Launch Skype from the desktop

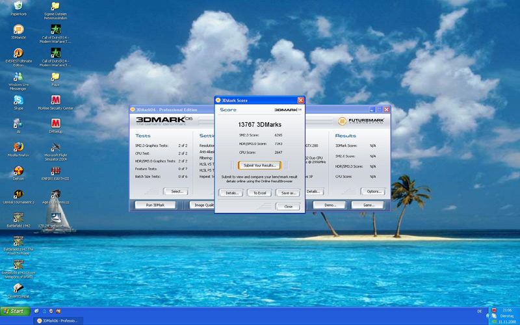tap(18, 101)
